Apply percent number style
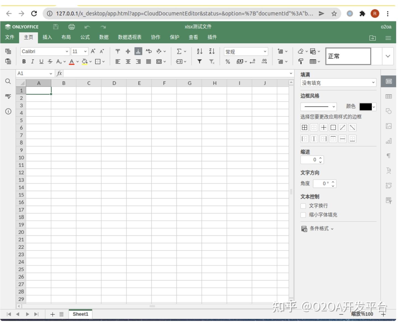 (x=228, y=62)
